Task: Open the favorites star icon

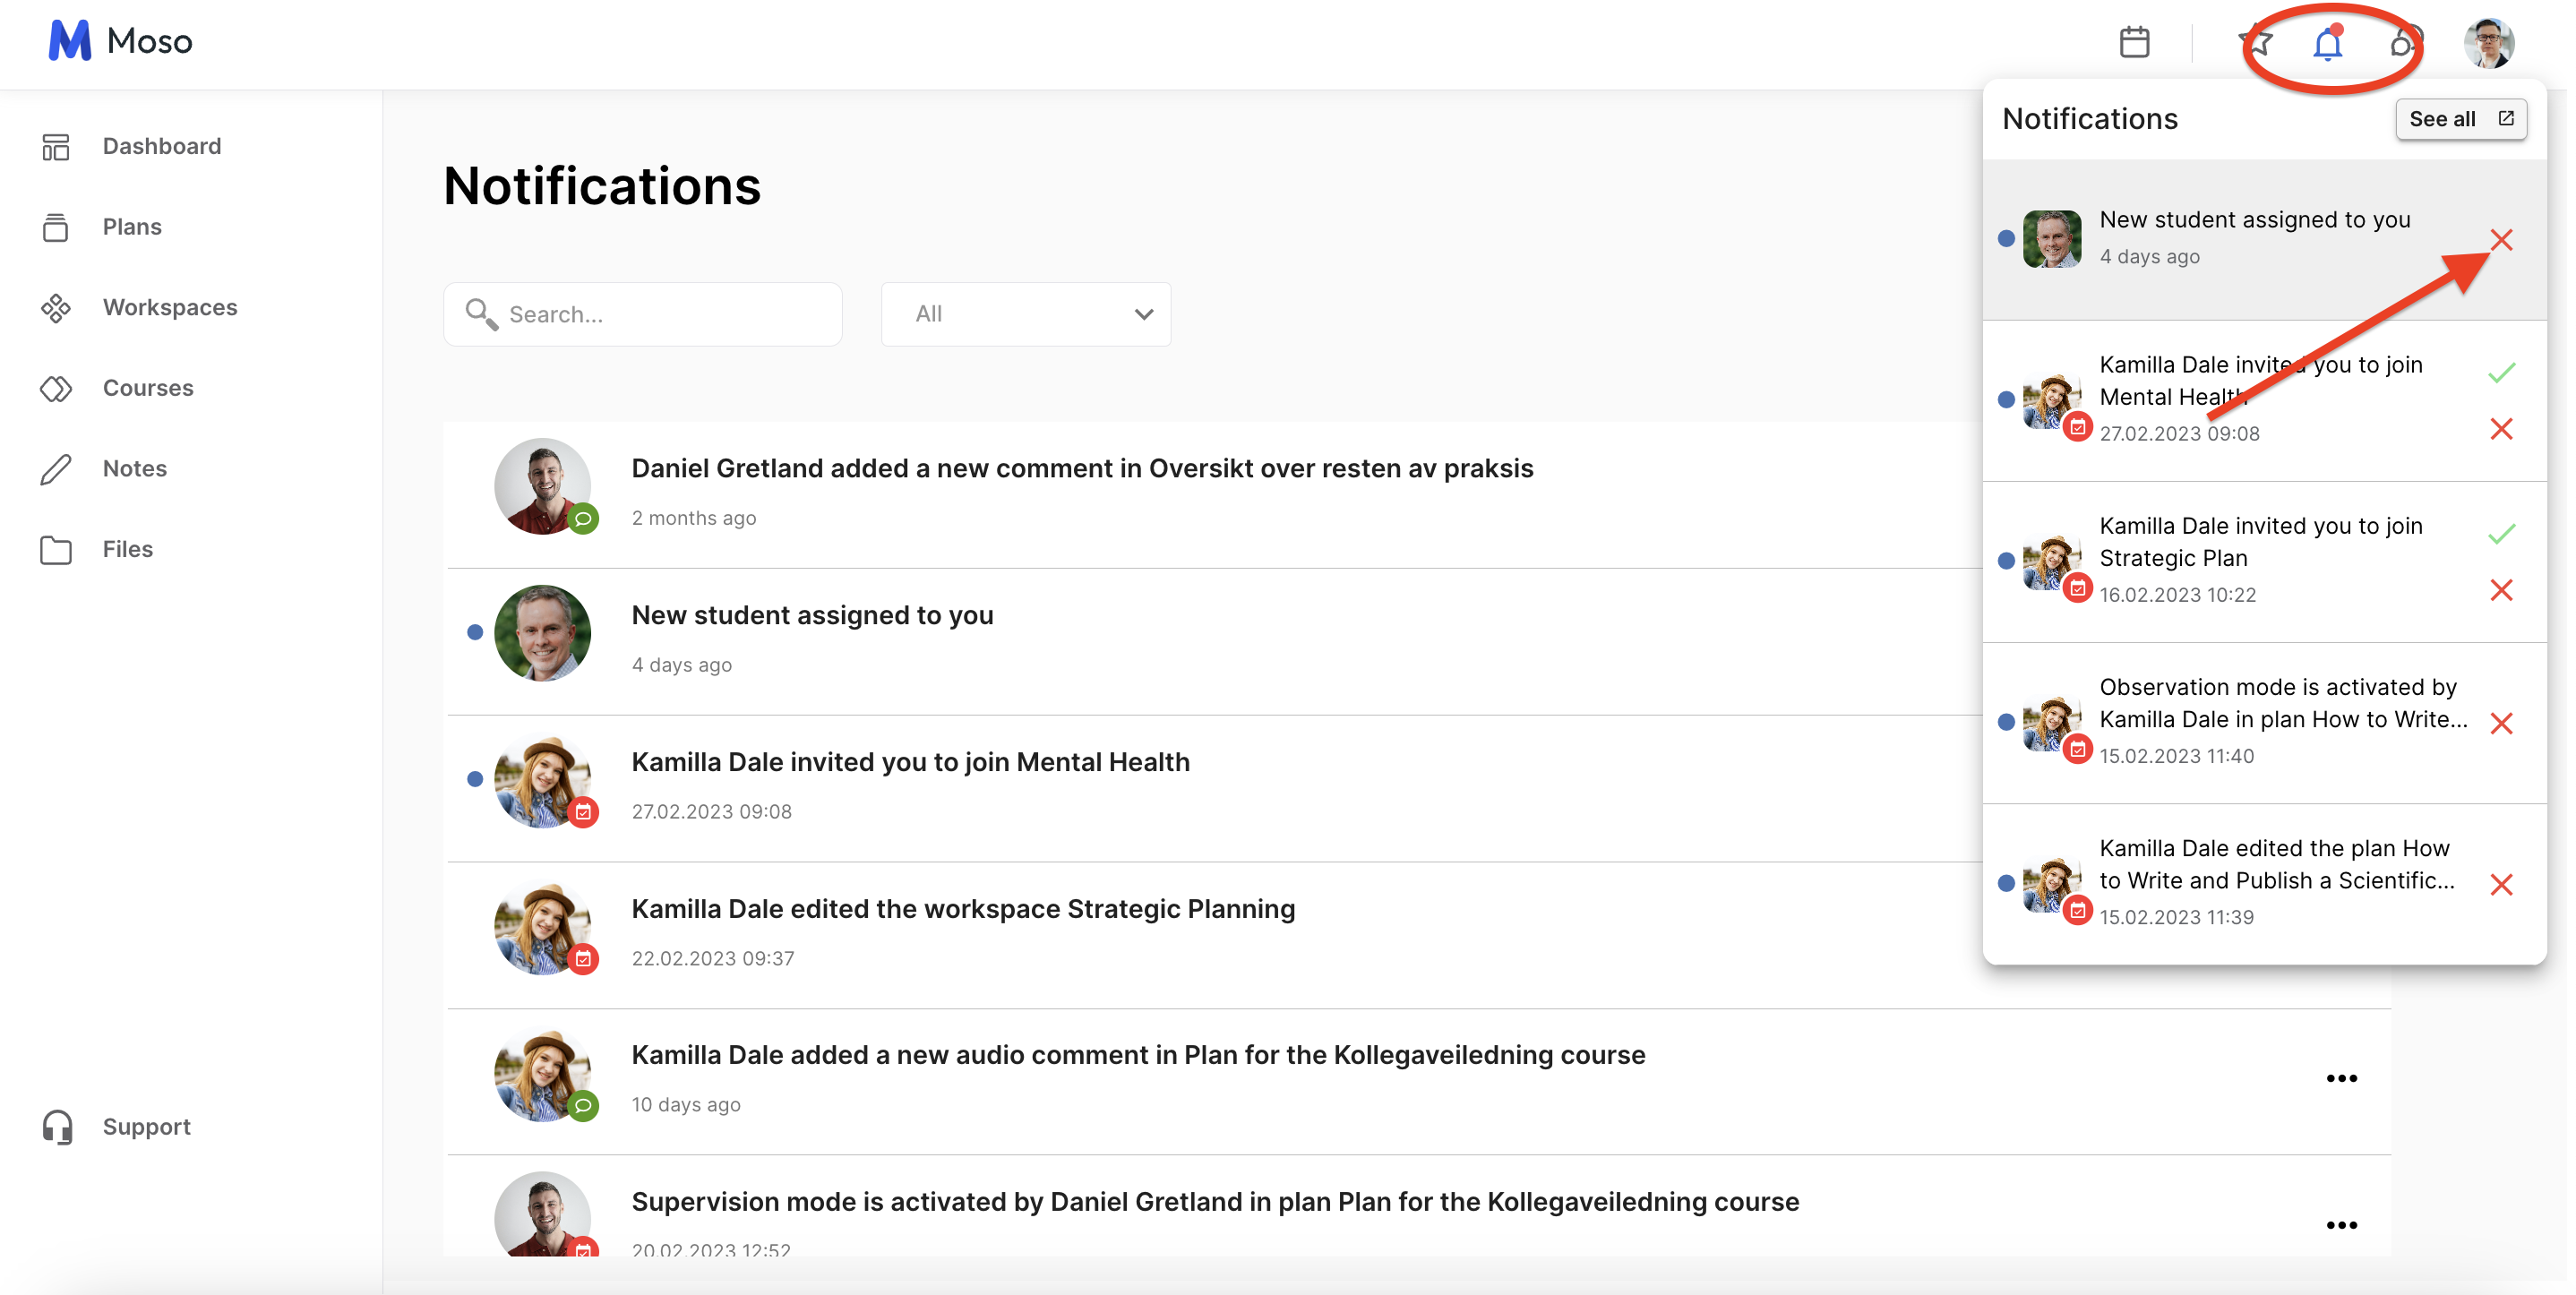Action: [2256, 43]
